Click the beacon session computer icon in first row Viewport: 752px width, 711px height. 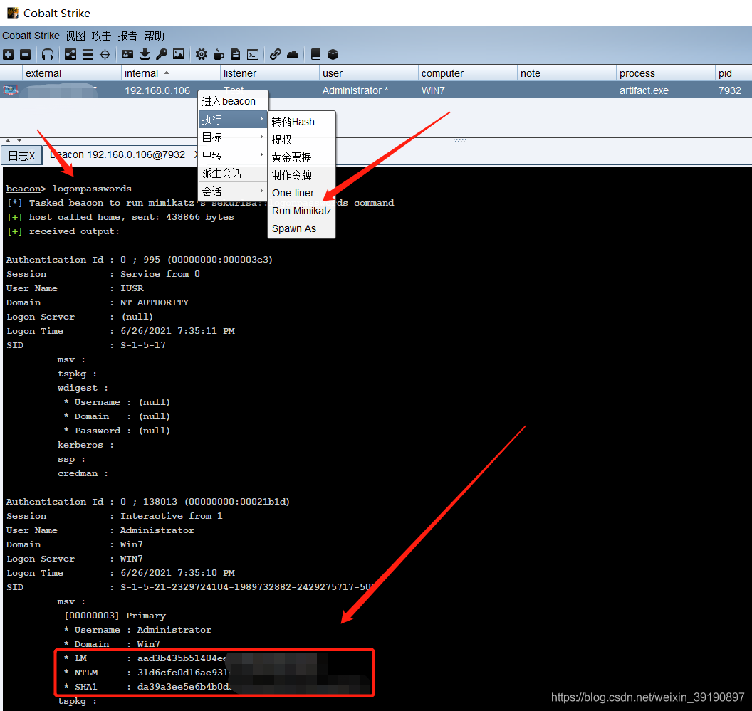point(11,90)
